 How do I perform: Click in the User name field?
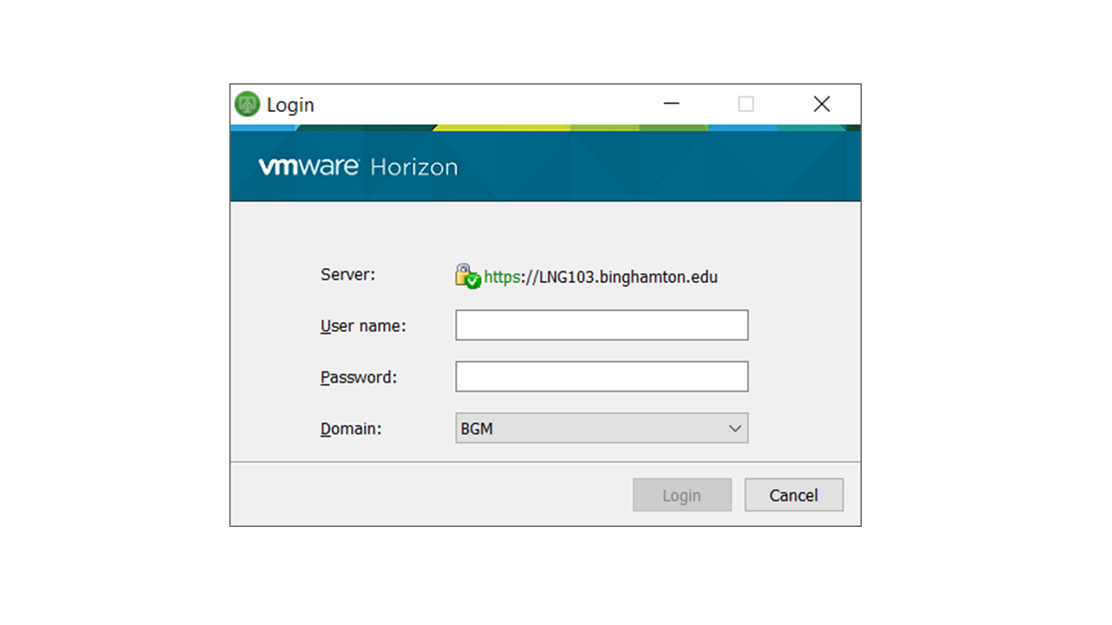[x=601, y=326]
